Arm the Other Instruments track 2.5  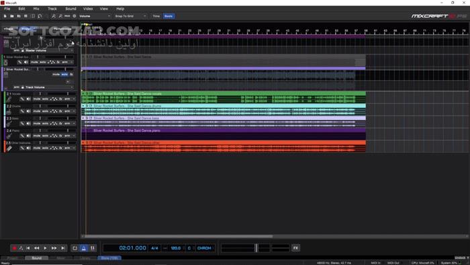[67, 148]
